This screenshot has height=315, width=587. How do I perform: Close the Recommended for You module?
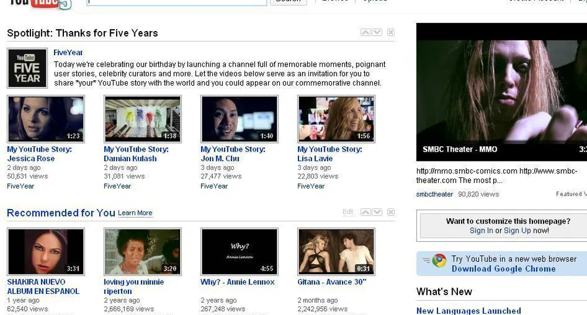pos(391,212)
